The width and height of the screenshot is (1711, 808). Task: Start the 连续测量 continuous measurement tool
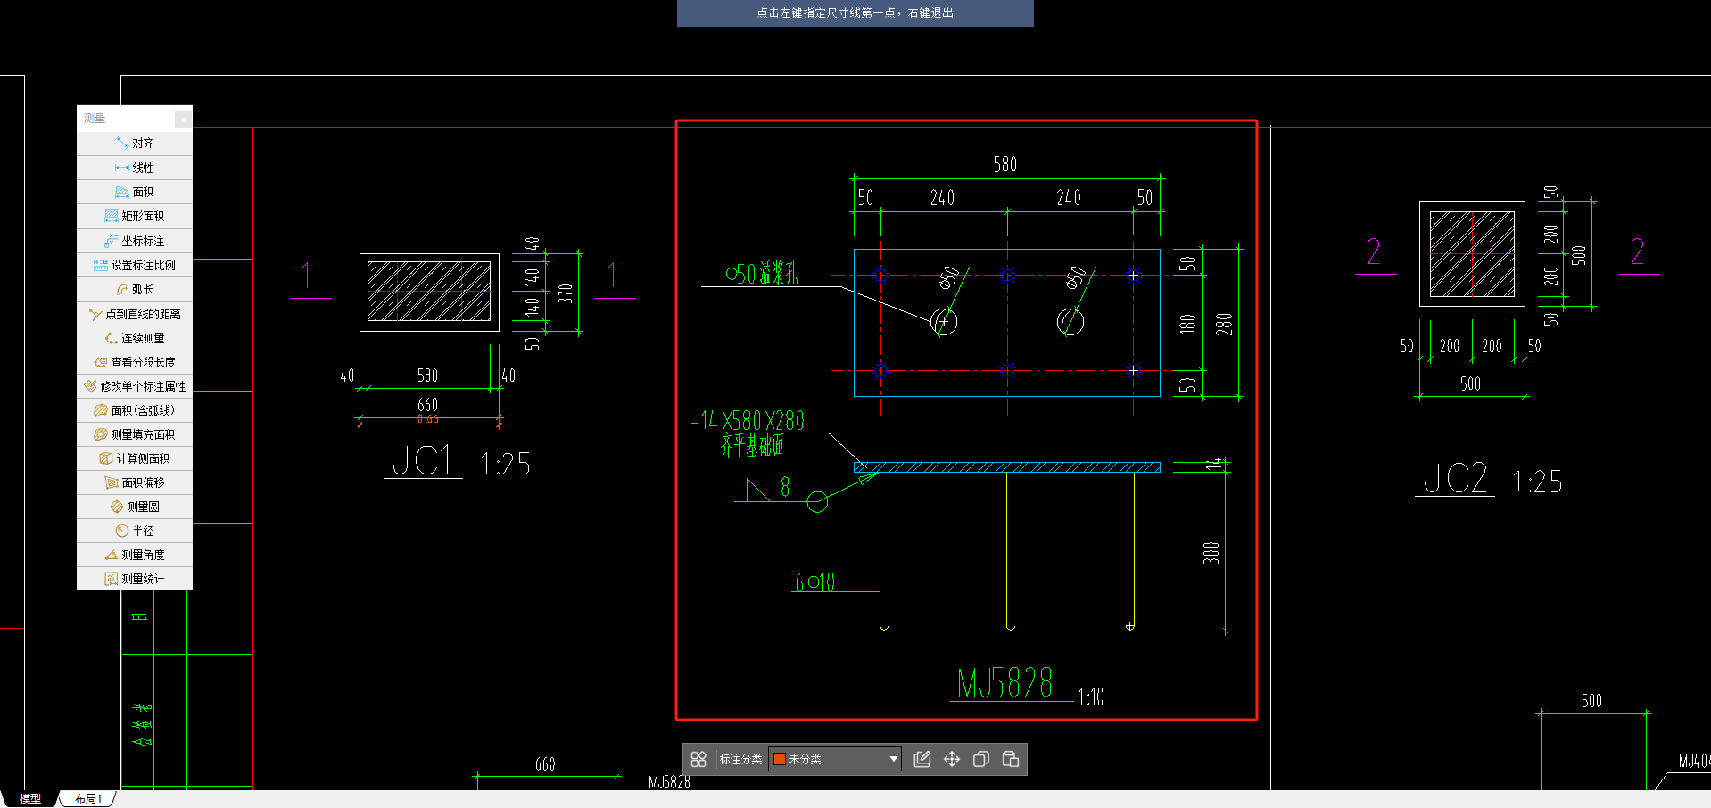pyautogui.click(x=135, y=338)
